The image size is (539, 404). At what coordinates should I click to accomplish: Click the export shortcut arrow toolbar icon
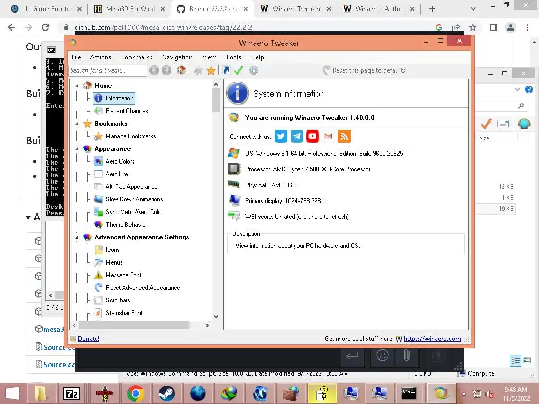(x=226, y=70)
